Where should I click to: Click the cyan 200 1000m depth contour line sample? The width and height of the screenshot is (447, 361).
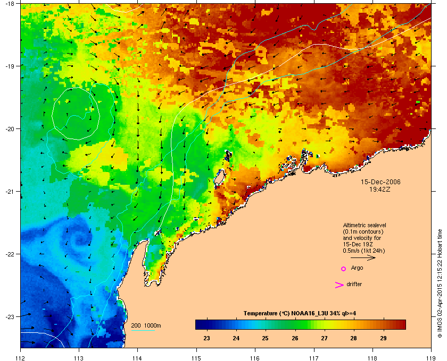pyautogui.click(x=143, y=330)
